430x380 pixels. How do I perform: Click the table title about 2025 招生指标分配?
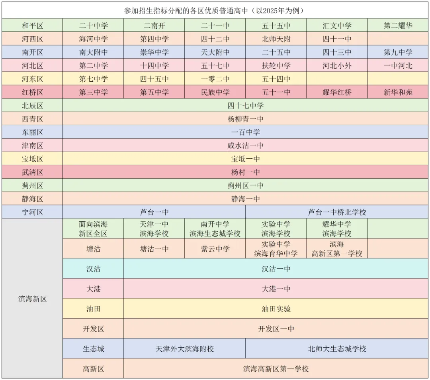[215, 9]
